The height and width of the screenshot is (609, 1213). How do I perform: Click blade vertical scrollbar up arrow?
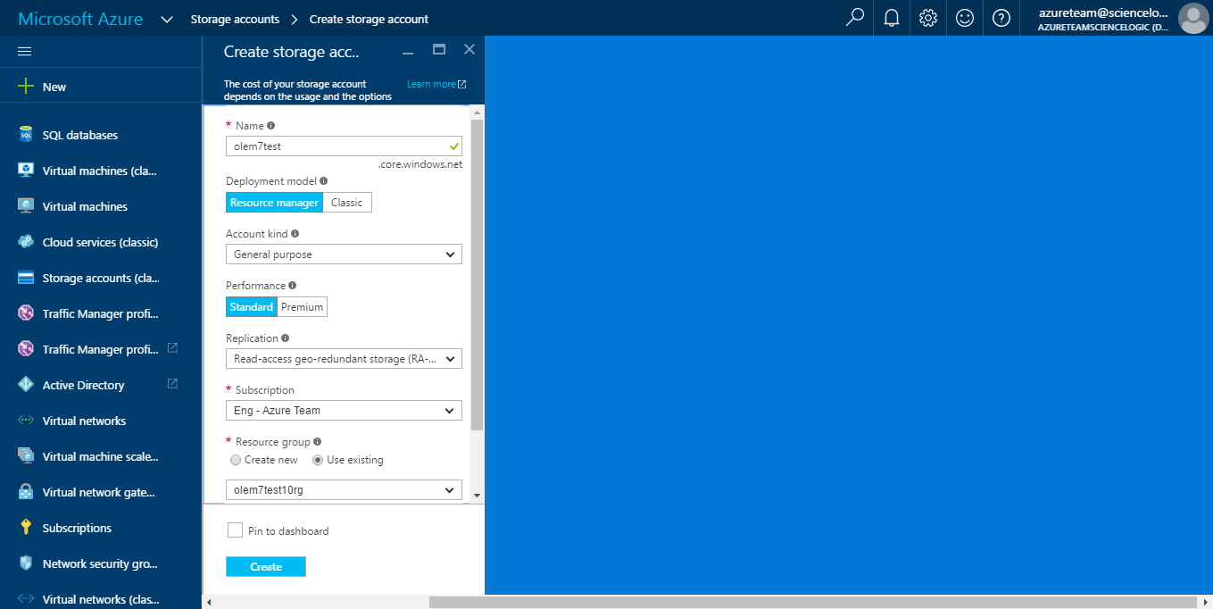pos(477,113)
